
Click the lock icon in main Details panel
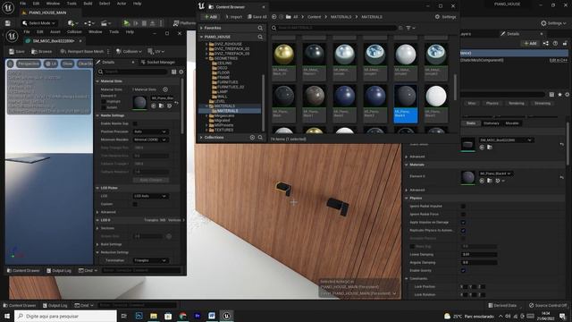click(x=565, y=44)
